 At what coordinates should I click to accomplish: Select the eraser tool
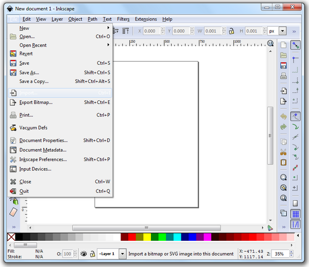13,212
